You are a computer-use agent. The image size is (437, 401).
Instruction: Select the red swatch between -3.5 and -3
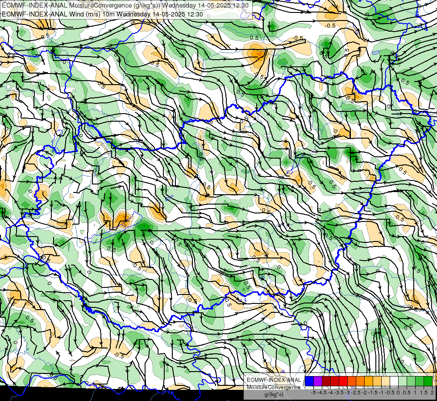pos(343,381)
